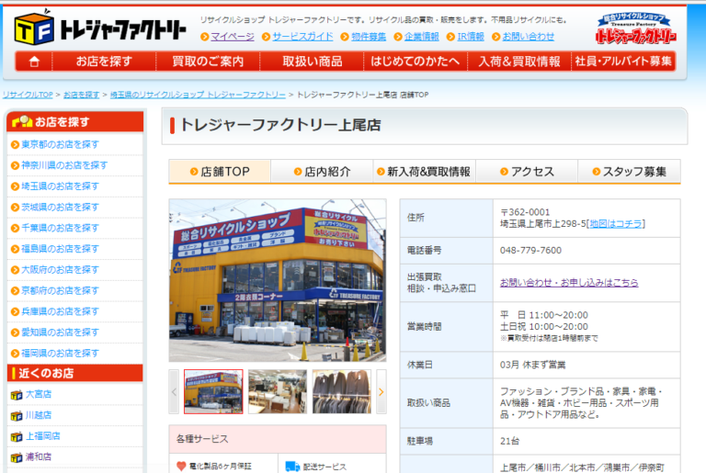Open the マイページ link
Image resolution: width=706 pixels, height=473 pixels.
(x=233, y=37)
